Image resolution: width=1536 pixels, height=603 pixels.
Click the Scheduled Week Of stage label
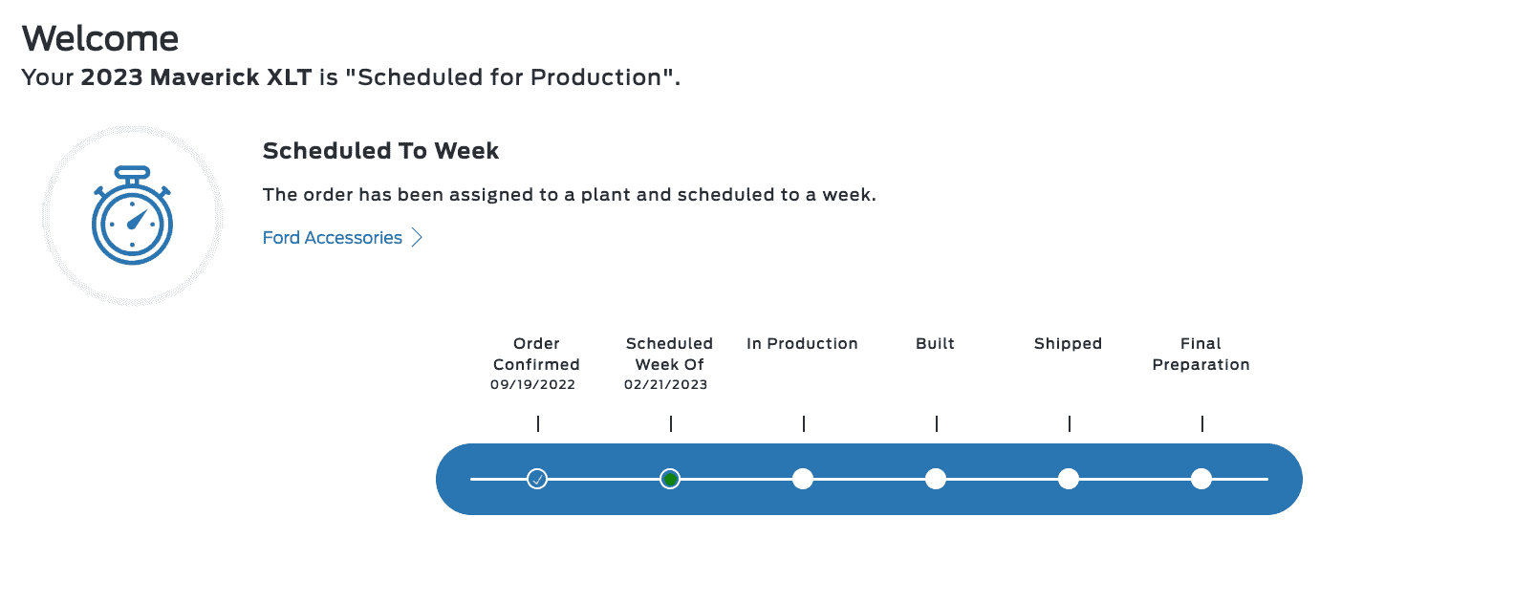669,354
